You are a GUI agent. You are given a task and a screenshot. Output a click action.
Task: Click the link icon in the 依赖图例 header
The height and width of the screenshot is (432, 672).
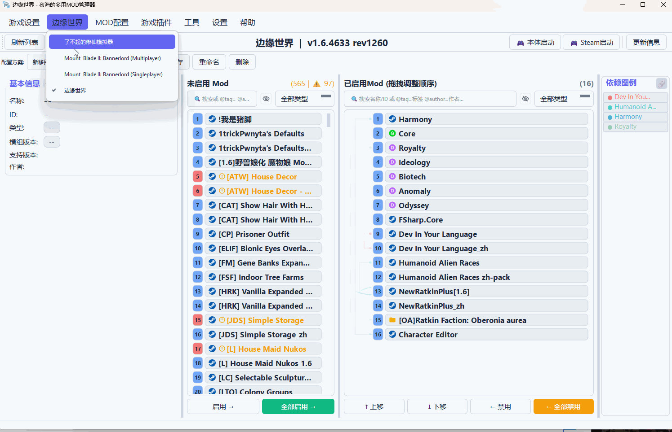pos(661,83)
